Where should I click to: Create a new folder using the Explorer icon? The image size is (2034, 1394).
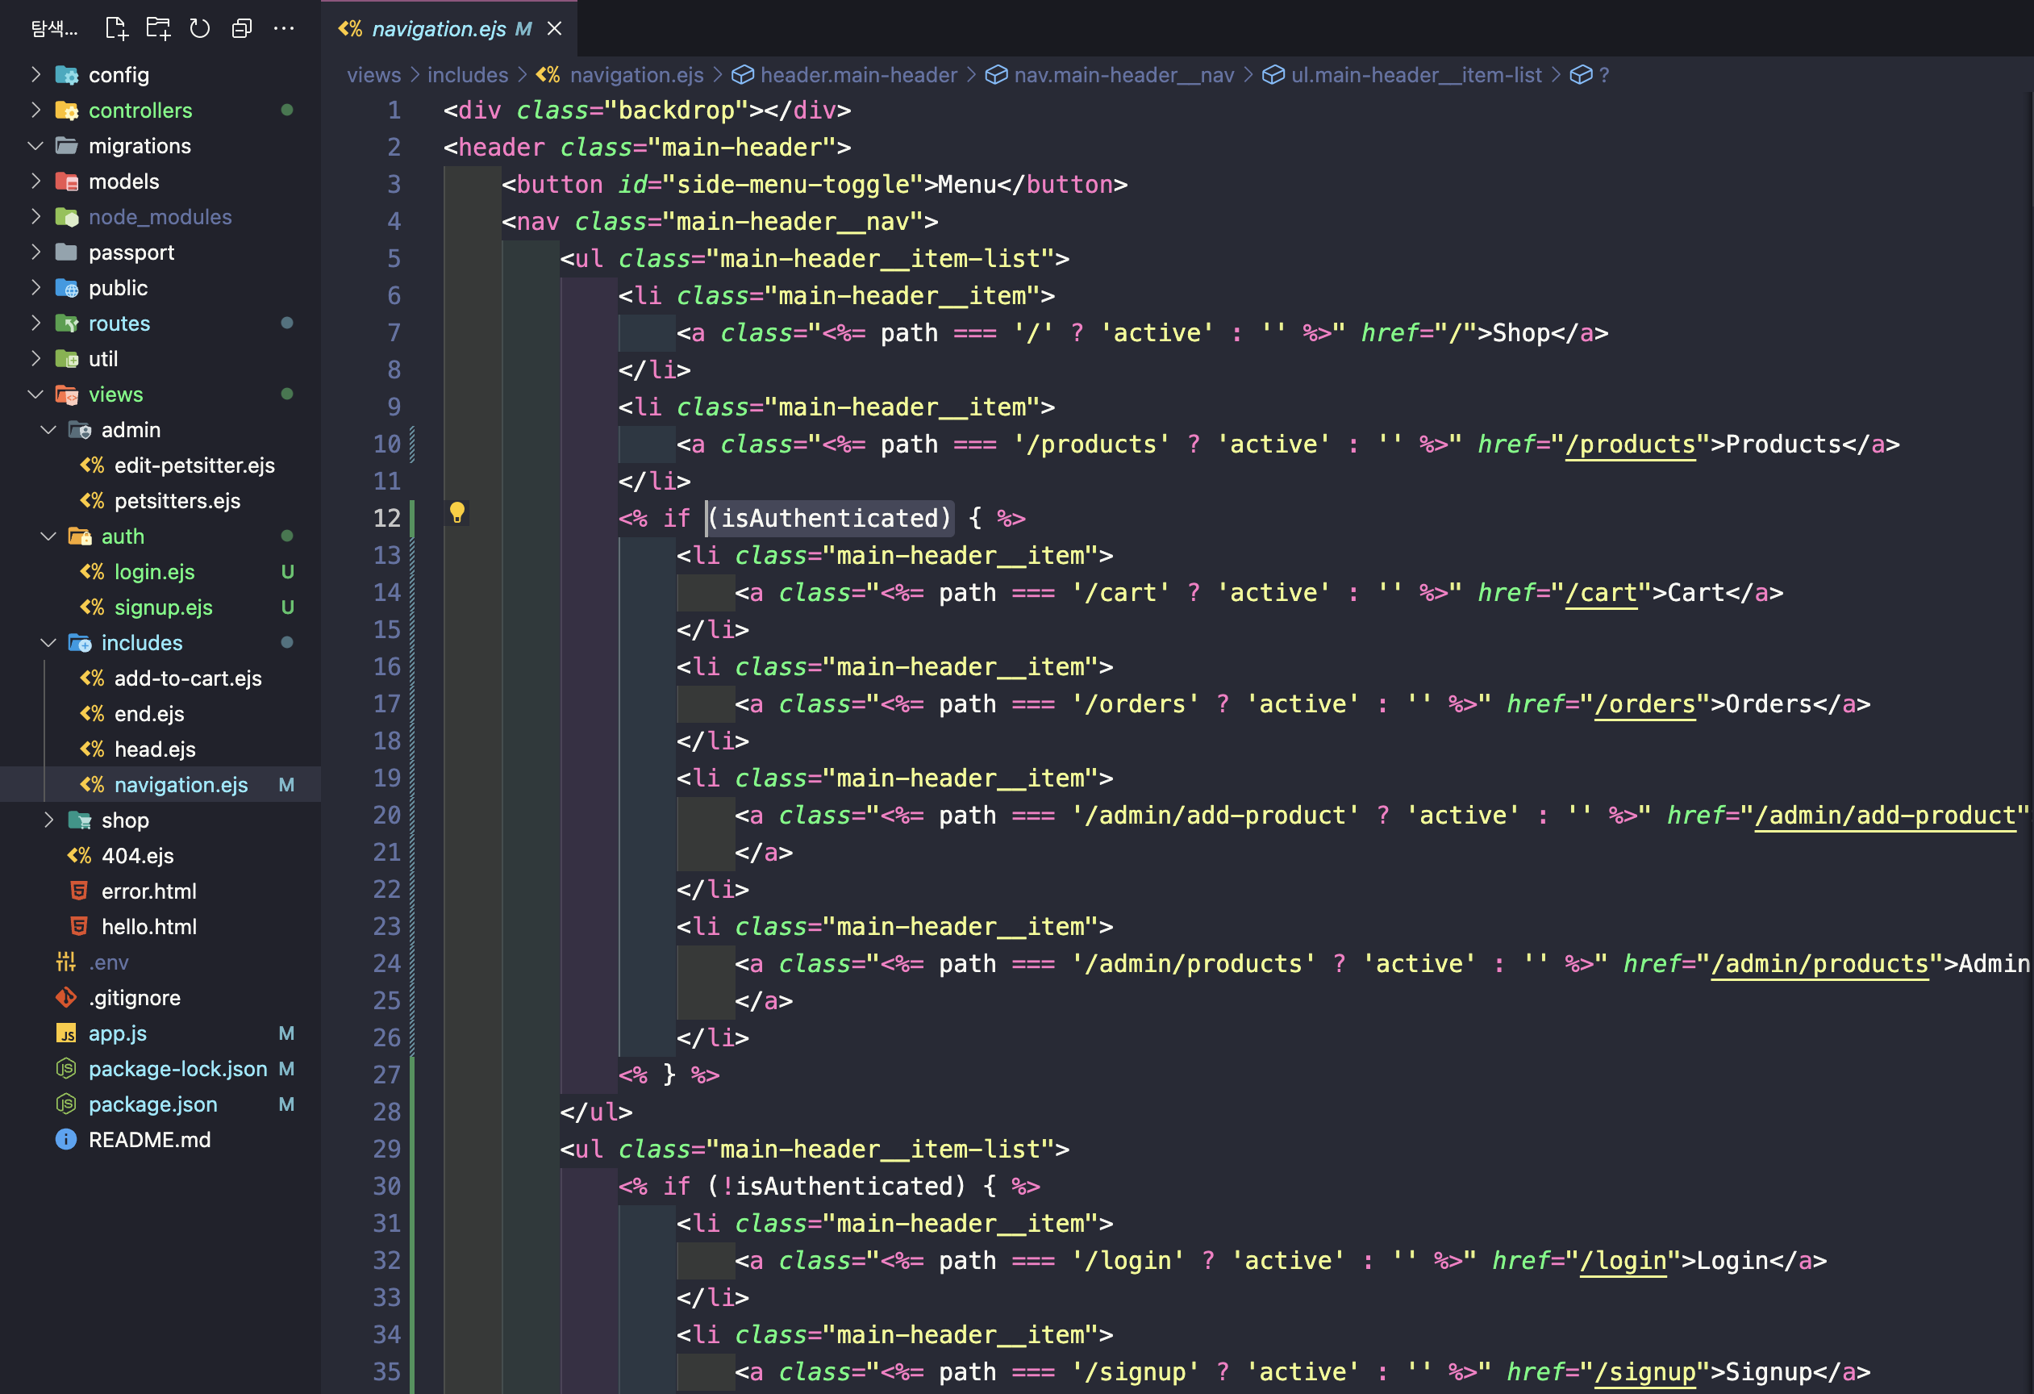157,28
